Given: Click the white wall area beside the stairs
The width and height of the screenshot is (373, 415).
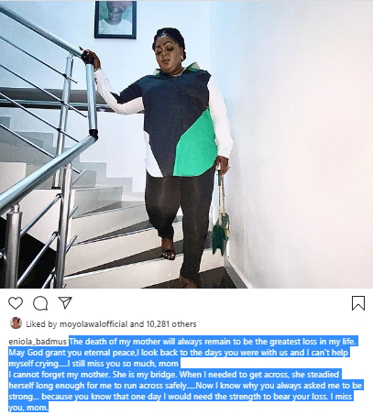Looking at the screenshot, I should 300,137.
